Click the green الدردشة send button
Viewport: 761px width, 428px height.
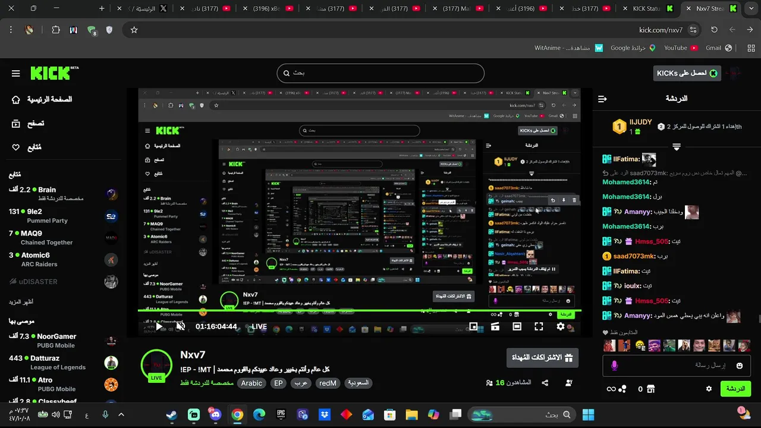[735, 389]
